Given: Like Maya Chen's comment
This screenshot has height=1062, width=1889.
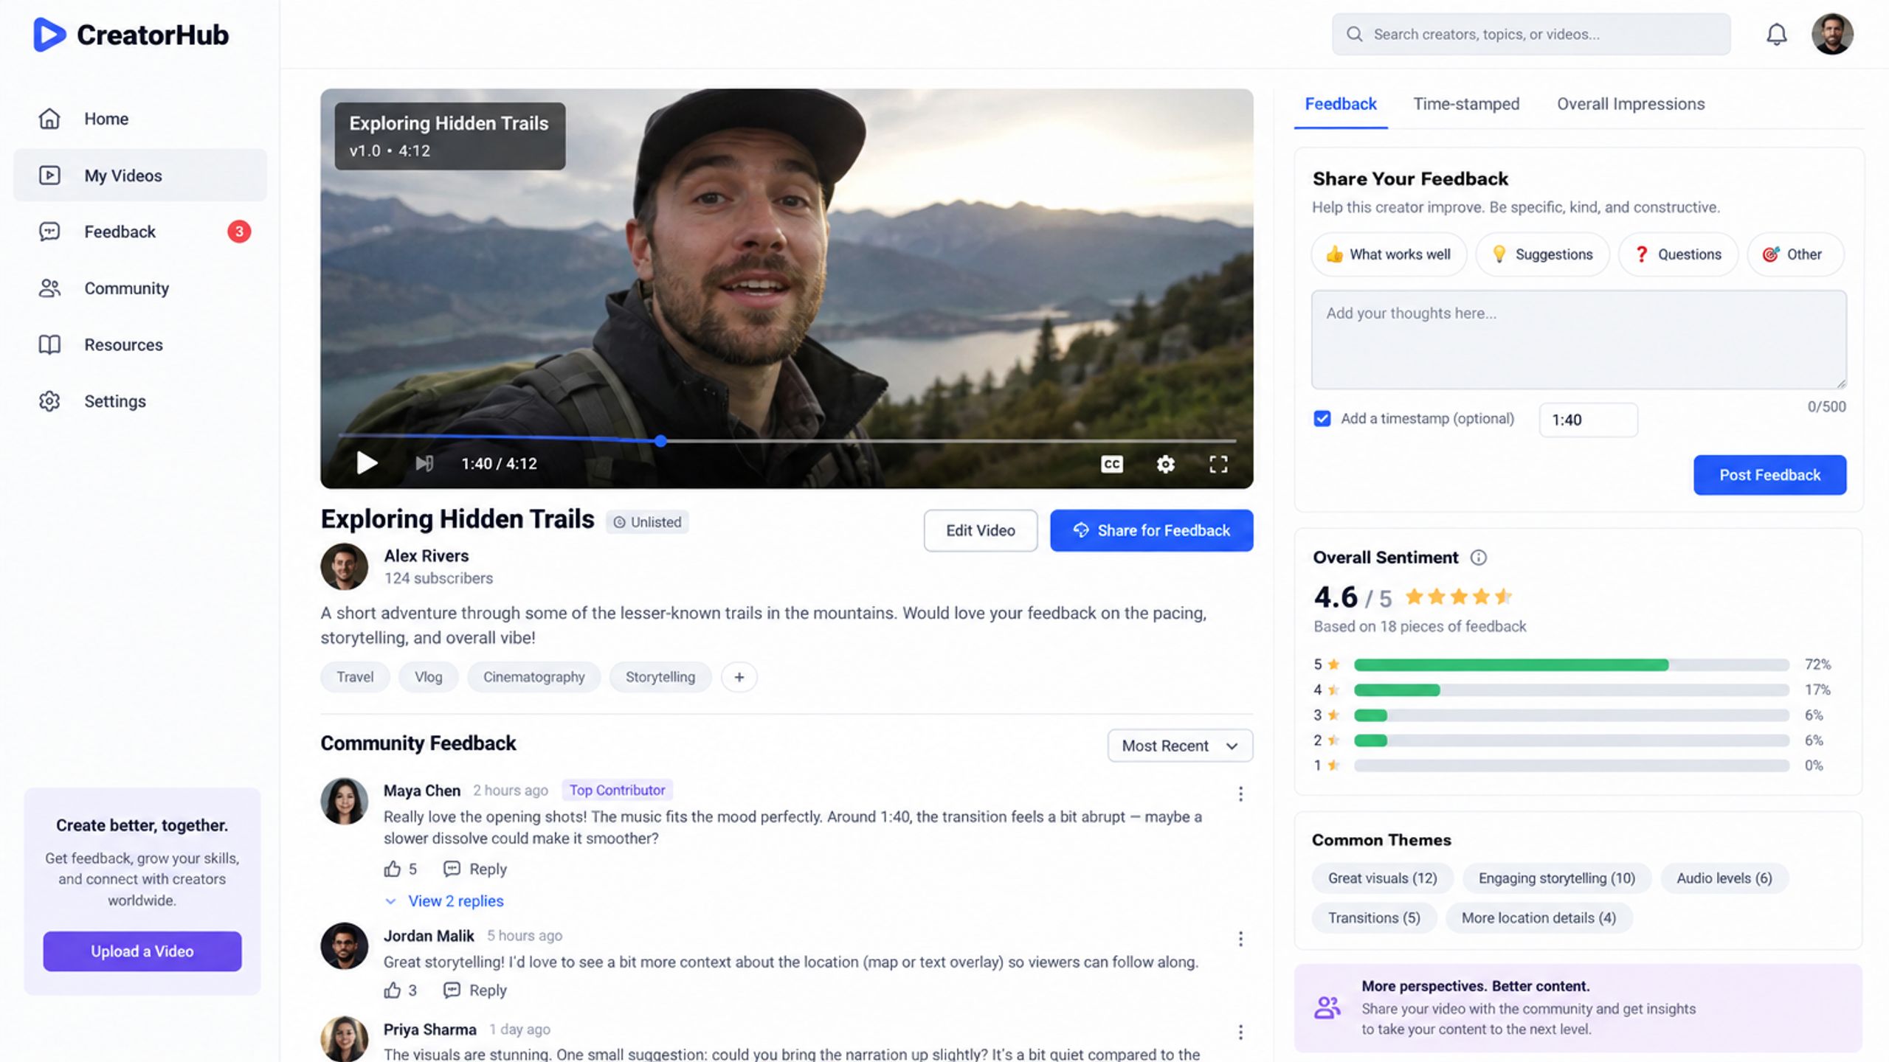Looking at the screenshot, I should (392, 869).
